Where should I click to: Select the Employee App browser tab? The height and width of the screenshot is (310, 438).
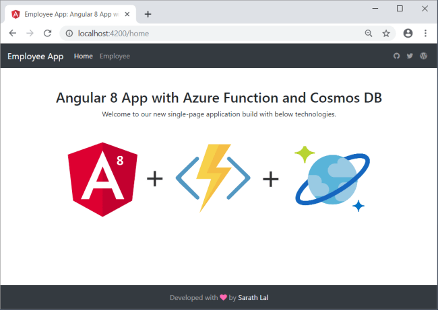(x=70, y=14)
